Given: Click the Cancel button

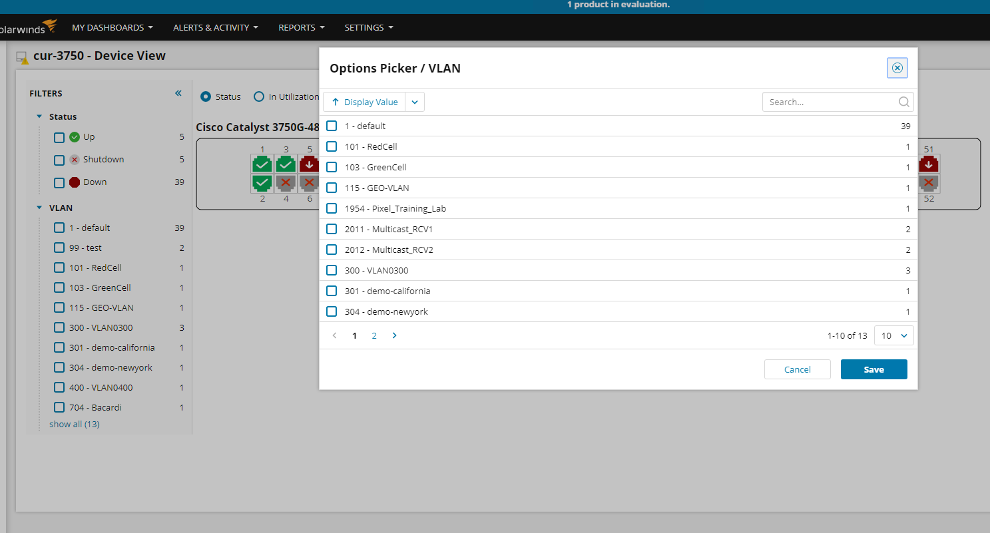Looking at the screenshot, I should [x=798, y=369].
